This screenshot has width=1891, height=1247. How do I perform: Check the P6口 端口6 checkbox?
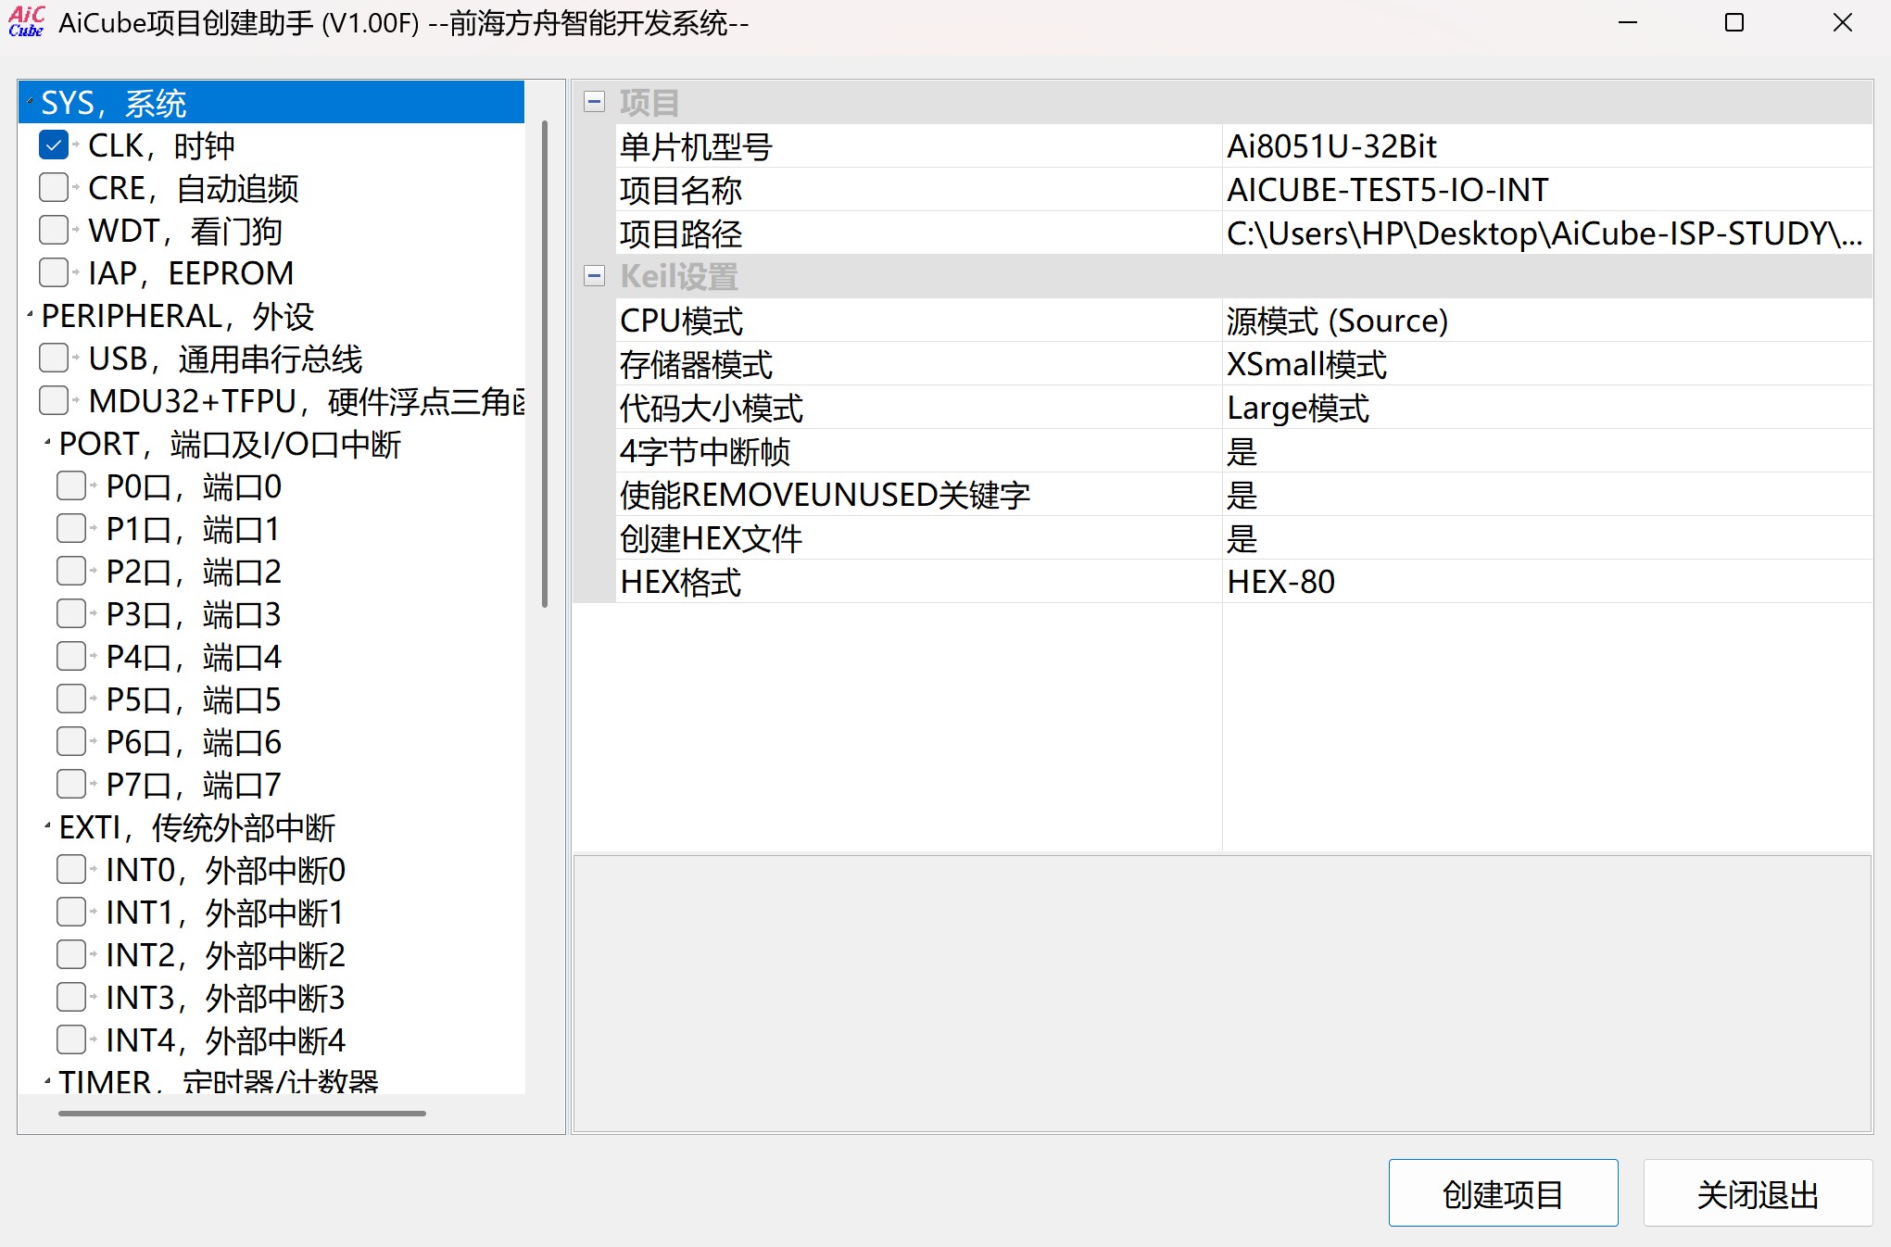point(71,742)
